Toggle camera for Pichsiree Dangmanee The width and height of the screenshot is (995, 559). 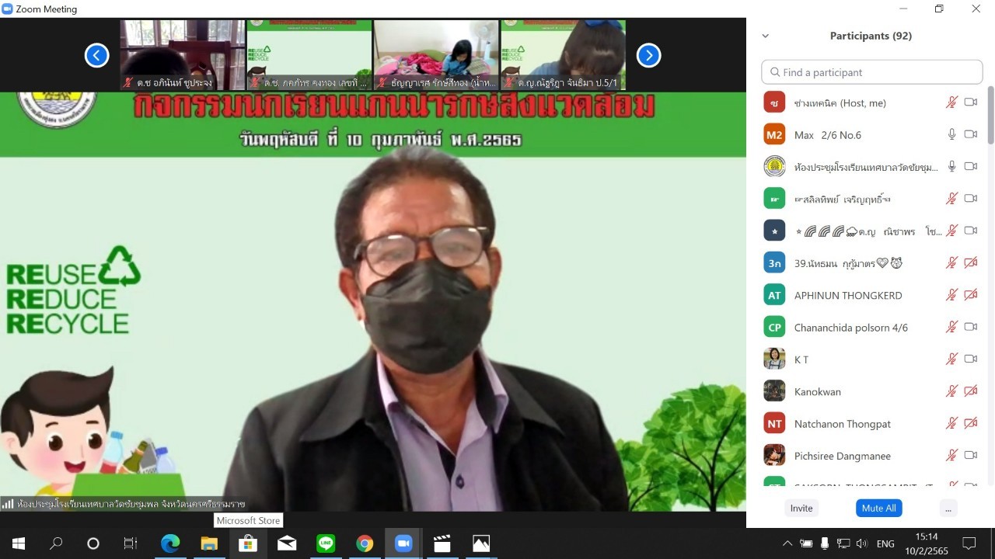pos(970,455)
